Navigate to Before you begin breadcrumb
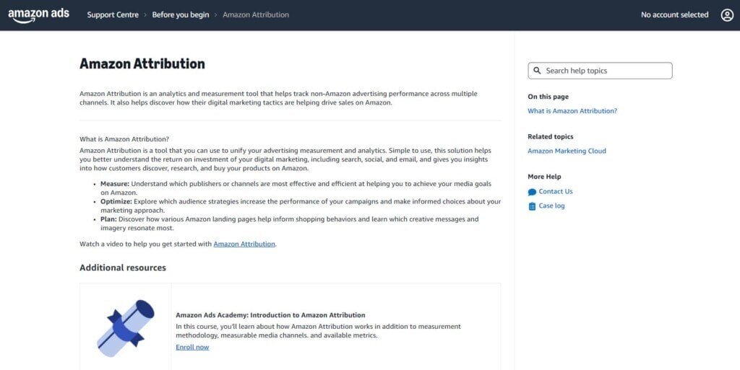 tap(181, 14)
